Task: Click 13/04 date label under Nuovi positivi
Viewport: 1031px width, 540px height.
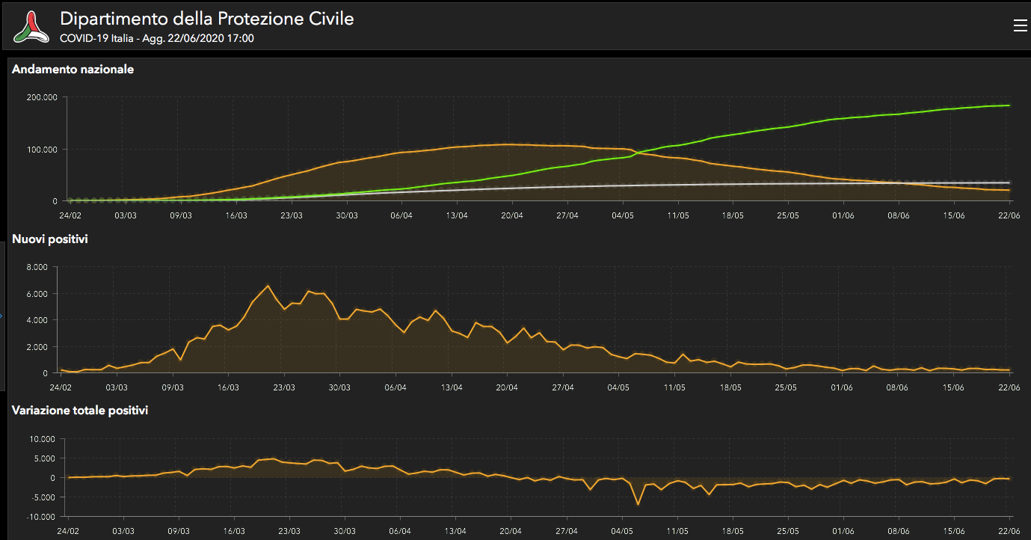Action: tap(452, 387)
